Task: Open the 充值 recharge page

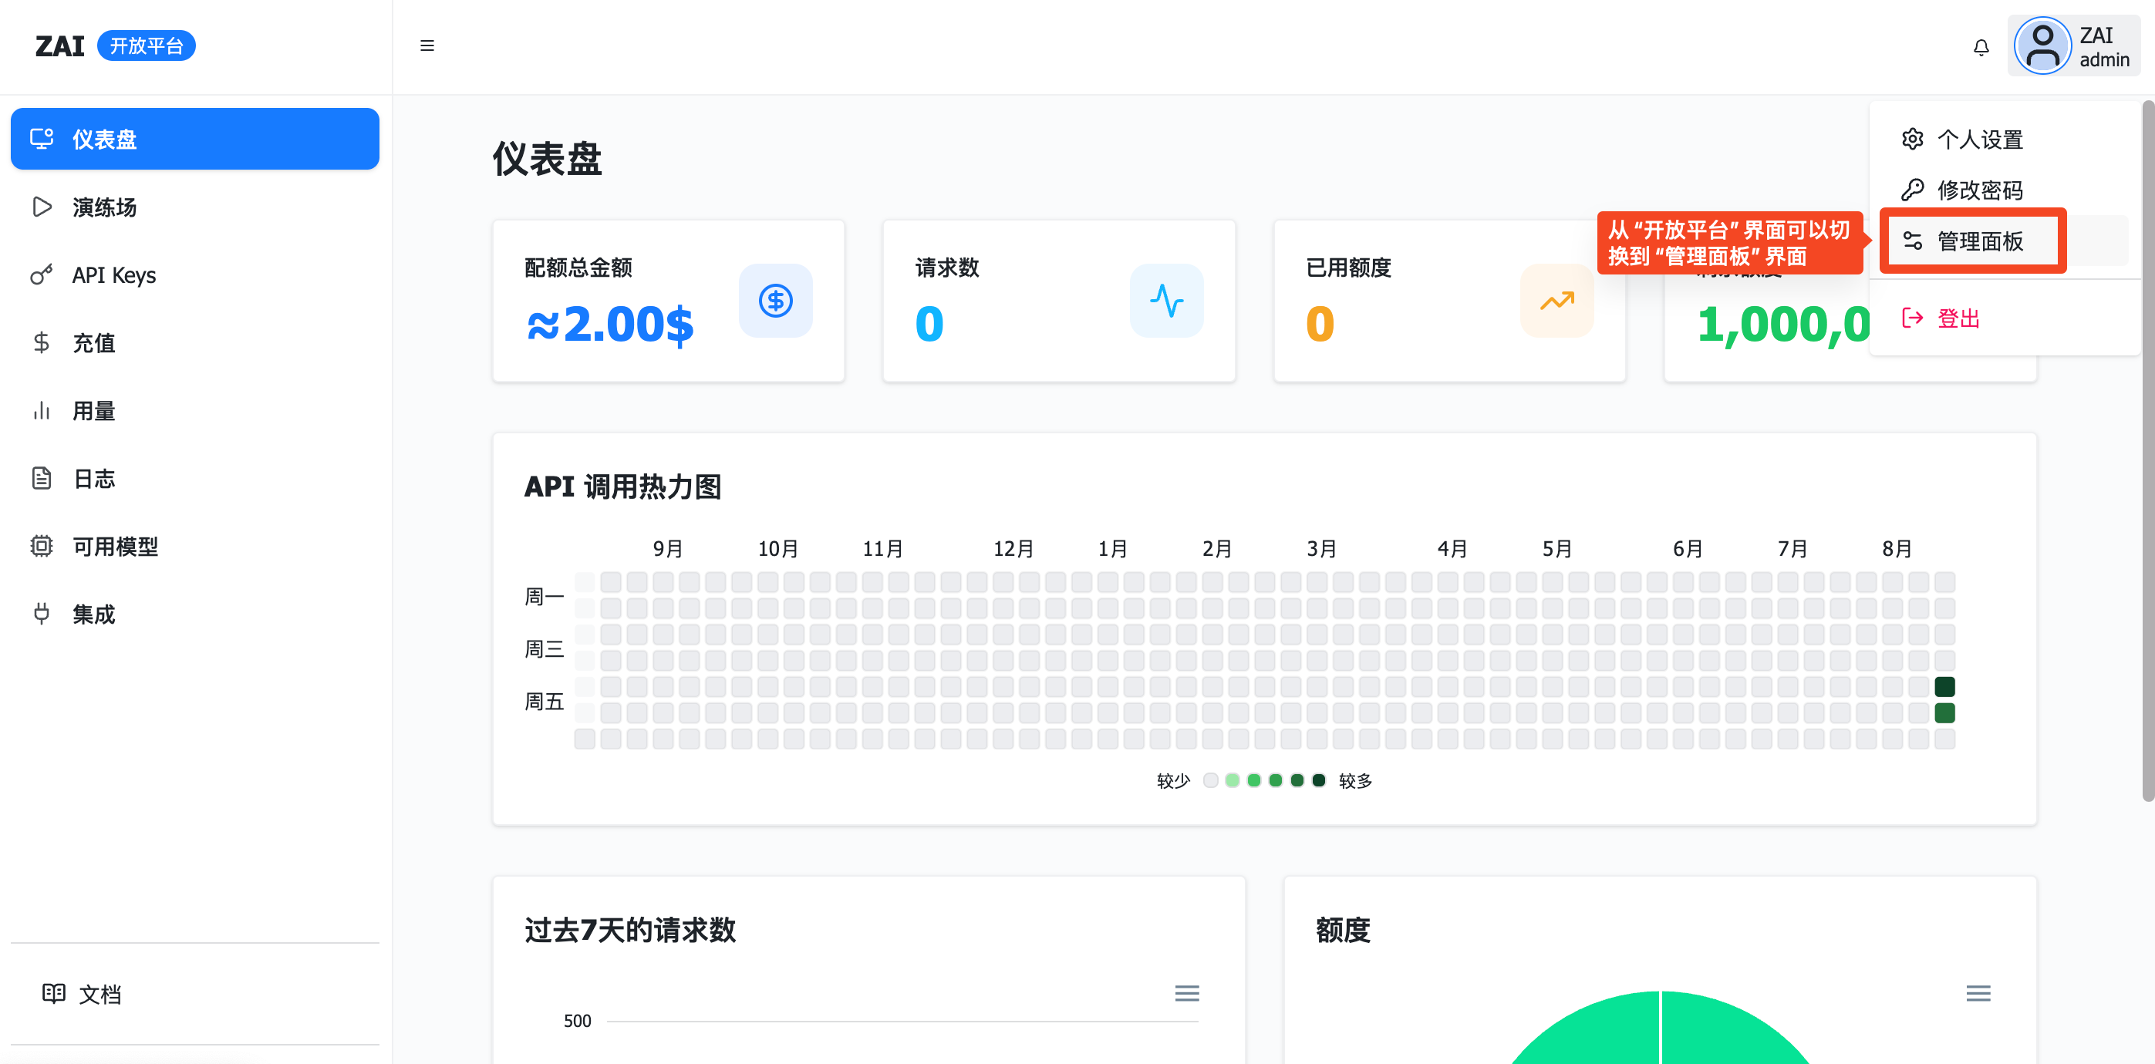Action: coord(93,343)
